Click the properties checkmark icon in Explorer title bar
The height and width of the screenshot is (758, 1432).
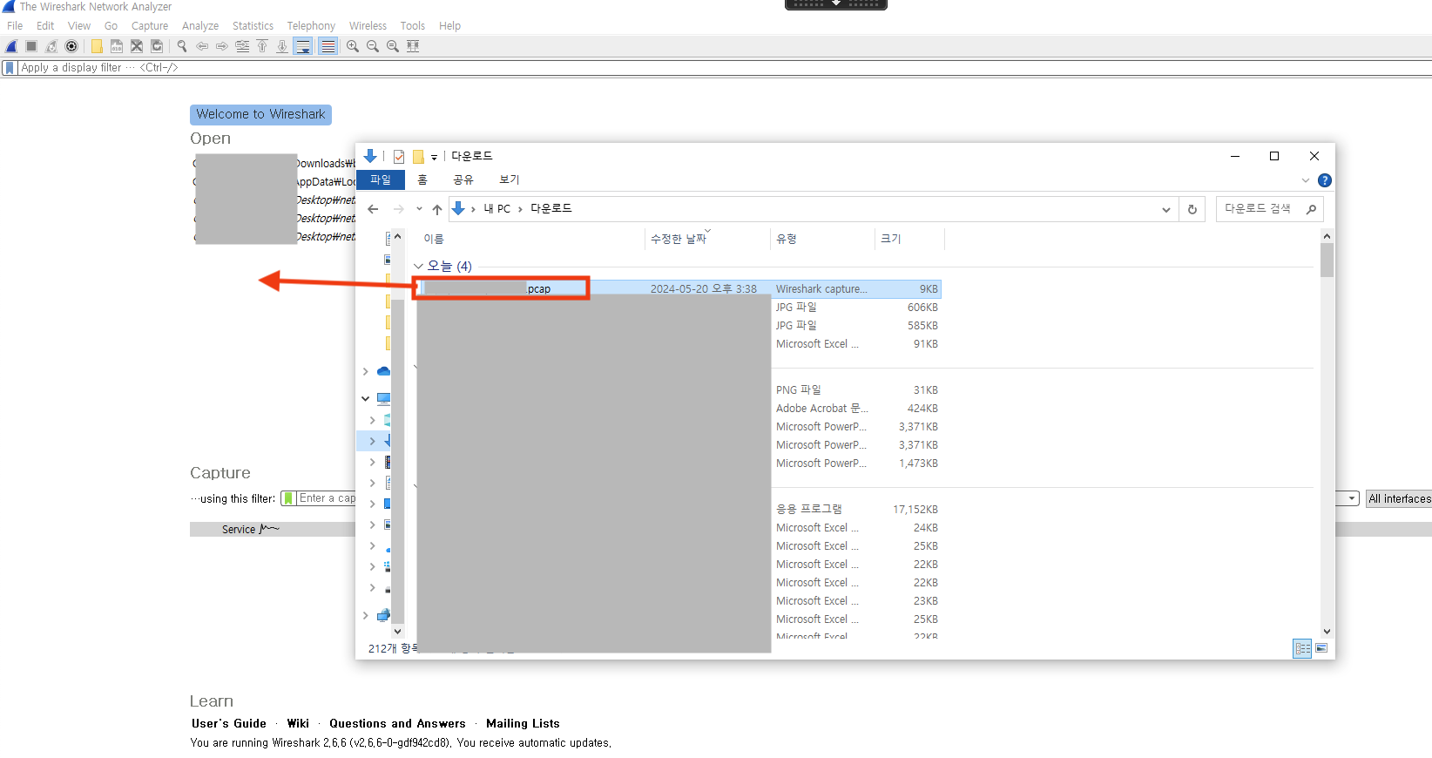click(x=399, y=157)
